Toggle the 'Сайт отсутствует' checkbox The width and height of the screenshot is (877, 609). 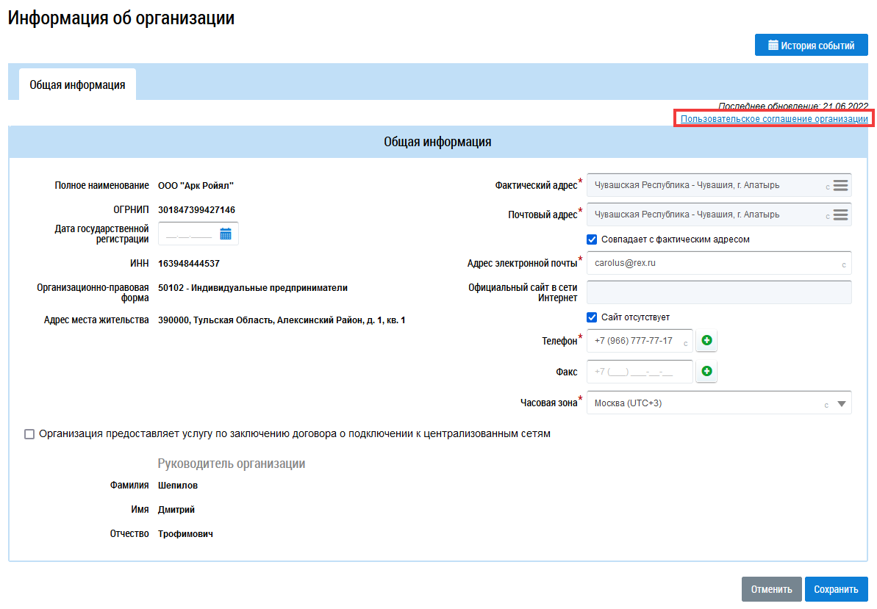point(592,317)
